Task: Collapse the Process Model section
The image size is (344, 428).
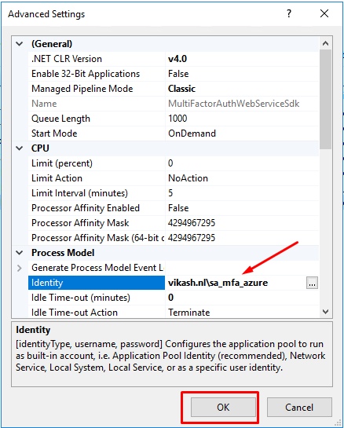Action: (20, 253)
